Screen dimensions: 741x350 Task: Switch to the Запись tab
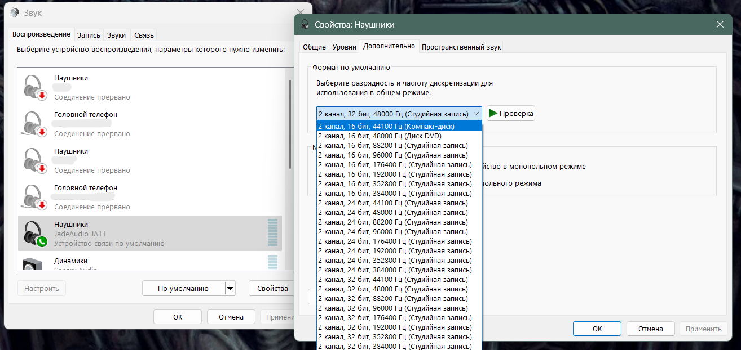[x=89, y=35]
